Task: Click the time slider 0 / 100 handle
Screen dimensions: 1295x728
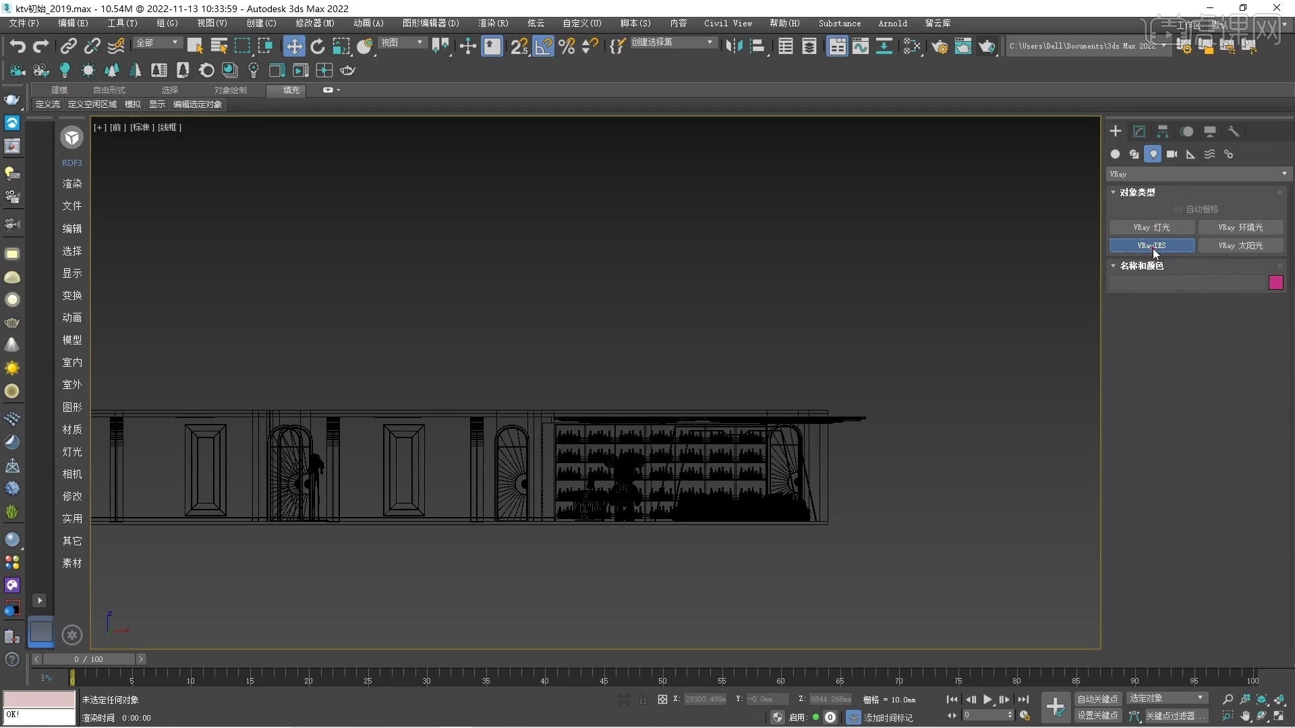Action: tap(89, 659)
